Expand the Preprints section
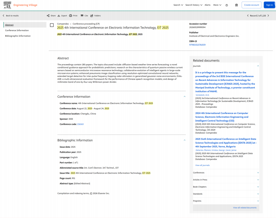Screen dimensions: 276x218 [258, 201]
